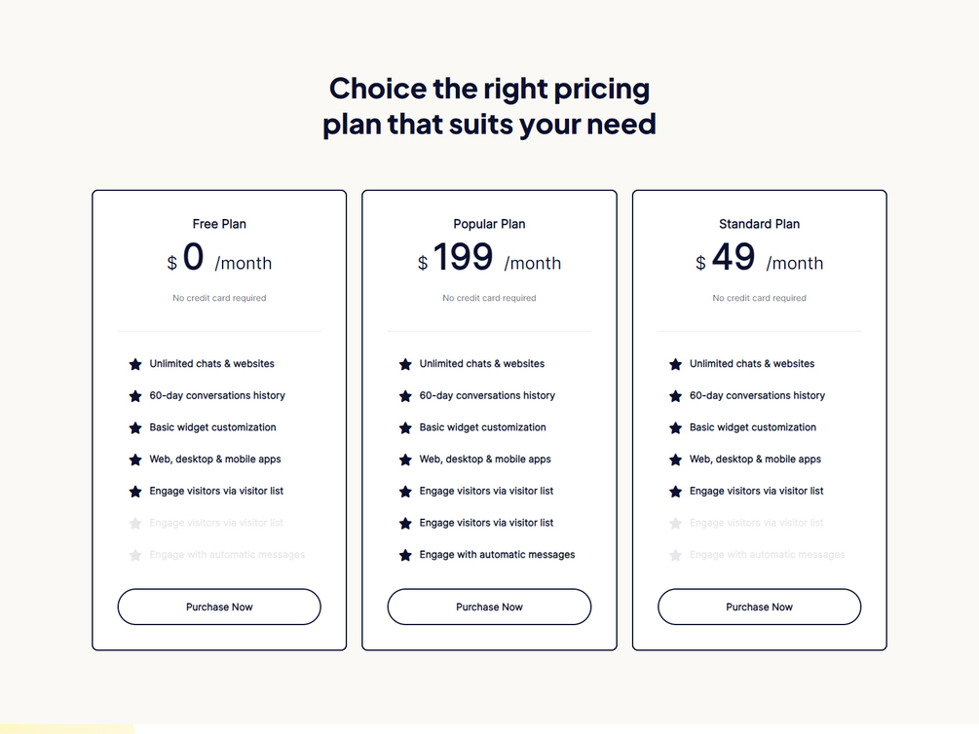979x734 pixels.
Task: Click the $199 per month price
Action: coord(489,259)
